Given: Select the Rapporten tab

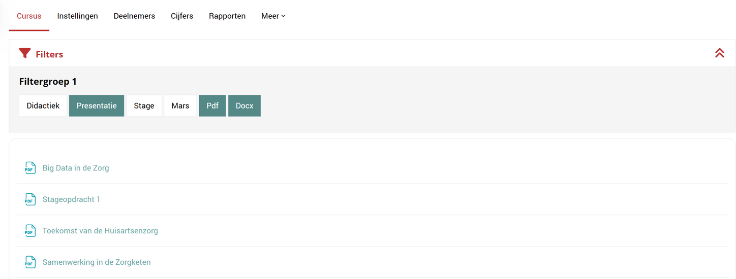Looking at the screenshot, I should [x=227, y=16].
